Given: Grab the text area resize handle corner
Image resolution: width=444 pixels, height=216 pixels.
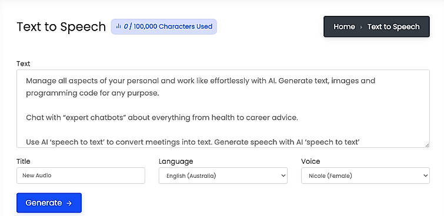Looking at the screenshot, I should [427, 145].
